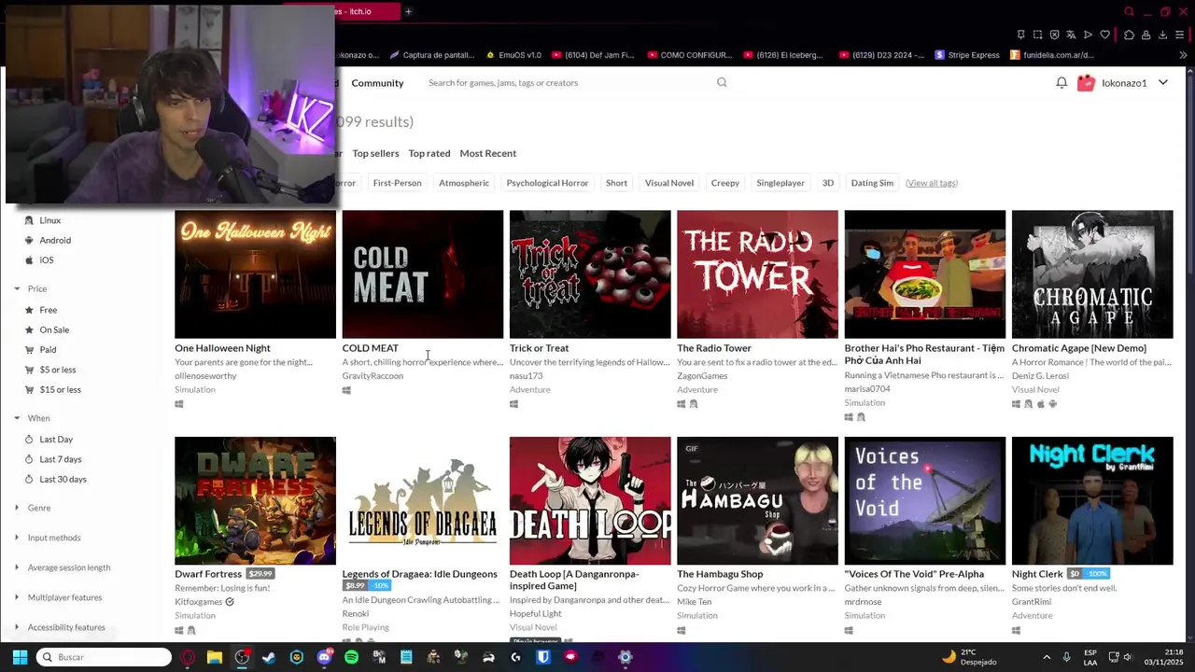Open The Radio Tower game thumbnail
The height and width of the screenshot is (672, 1195).
click(757, 274)
